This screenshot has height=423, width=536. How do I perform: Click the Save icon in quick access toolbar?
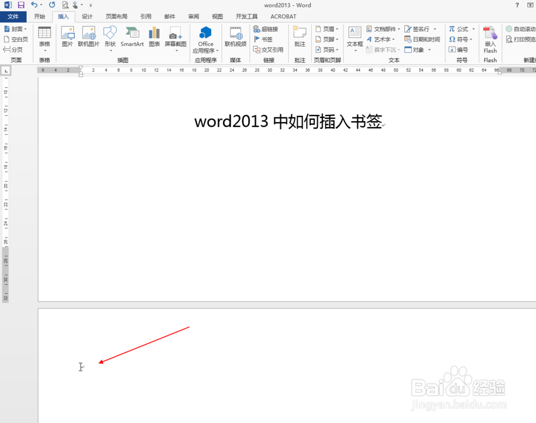coord(21,5)
